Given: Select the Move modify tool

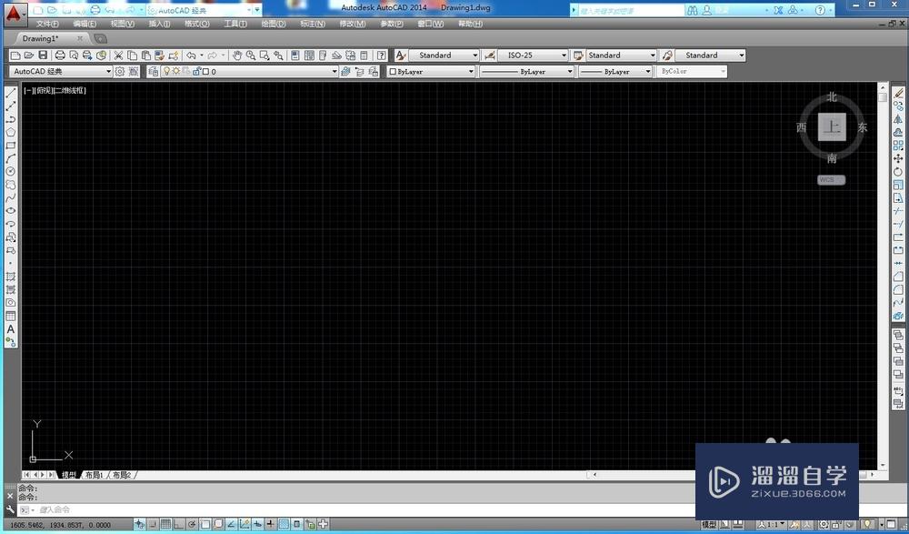Looking at the screenshot, I should (898, 158).
